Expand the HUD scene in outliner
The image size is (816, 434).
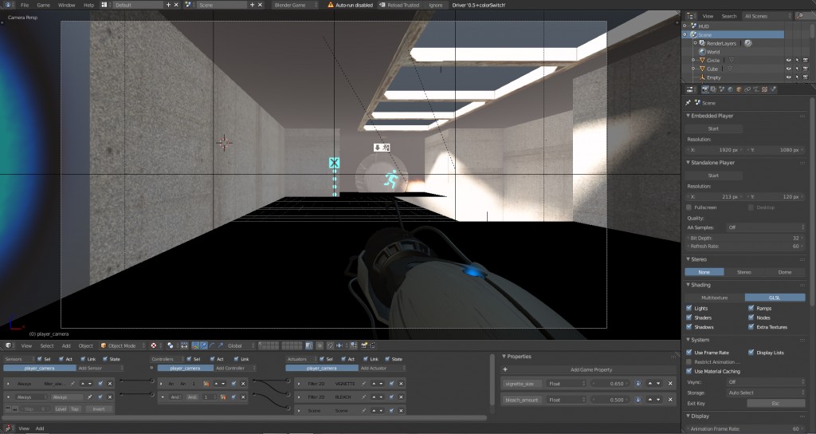coord(685,26)
